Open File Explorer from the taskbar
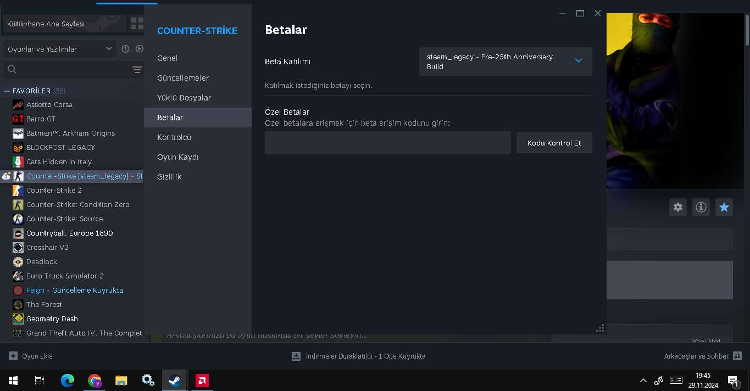Viewport: 750px width, 391px height. [121, 380]
